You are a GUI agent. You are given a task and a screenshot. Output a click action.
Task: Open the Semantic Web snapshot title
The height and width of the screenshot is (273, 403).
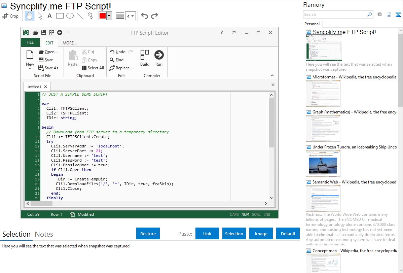pyautogui.click(x=354, y=182)
